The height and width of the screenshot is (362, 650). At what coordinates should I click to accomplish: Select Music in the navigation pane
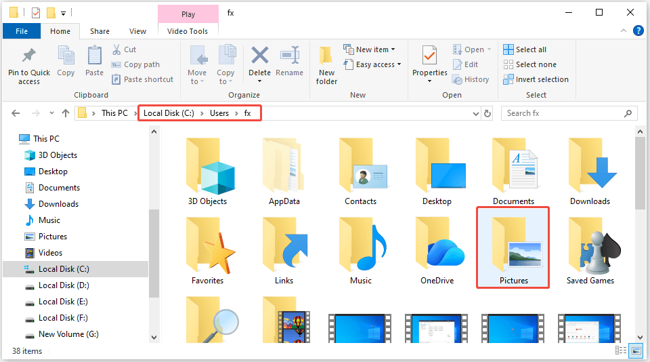click(49, 220)
